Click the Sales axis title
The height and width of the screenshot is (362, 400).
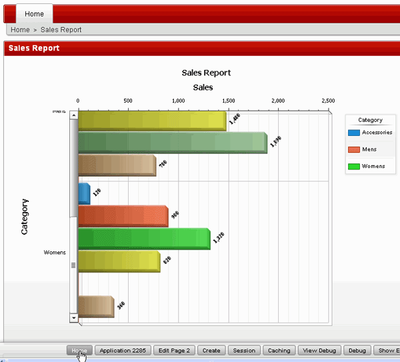click(x=203, y=87)
